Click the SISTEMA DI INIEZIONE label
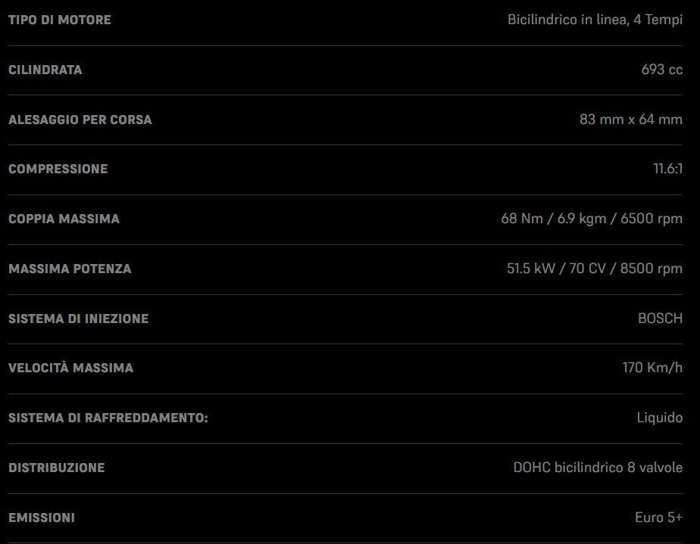The width and height of the screenshot is (700, 544). click(x=79, y=319)
